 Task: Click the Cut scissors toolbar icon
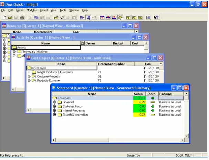[30, 17]
